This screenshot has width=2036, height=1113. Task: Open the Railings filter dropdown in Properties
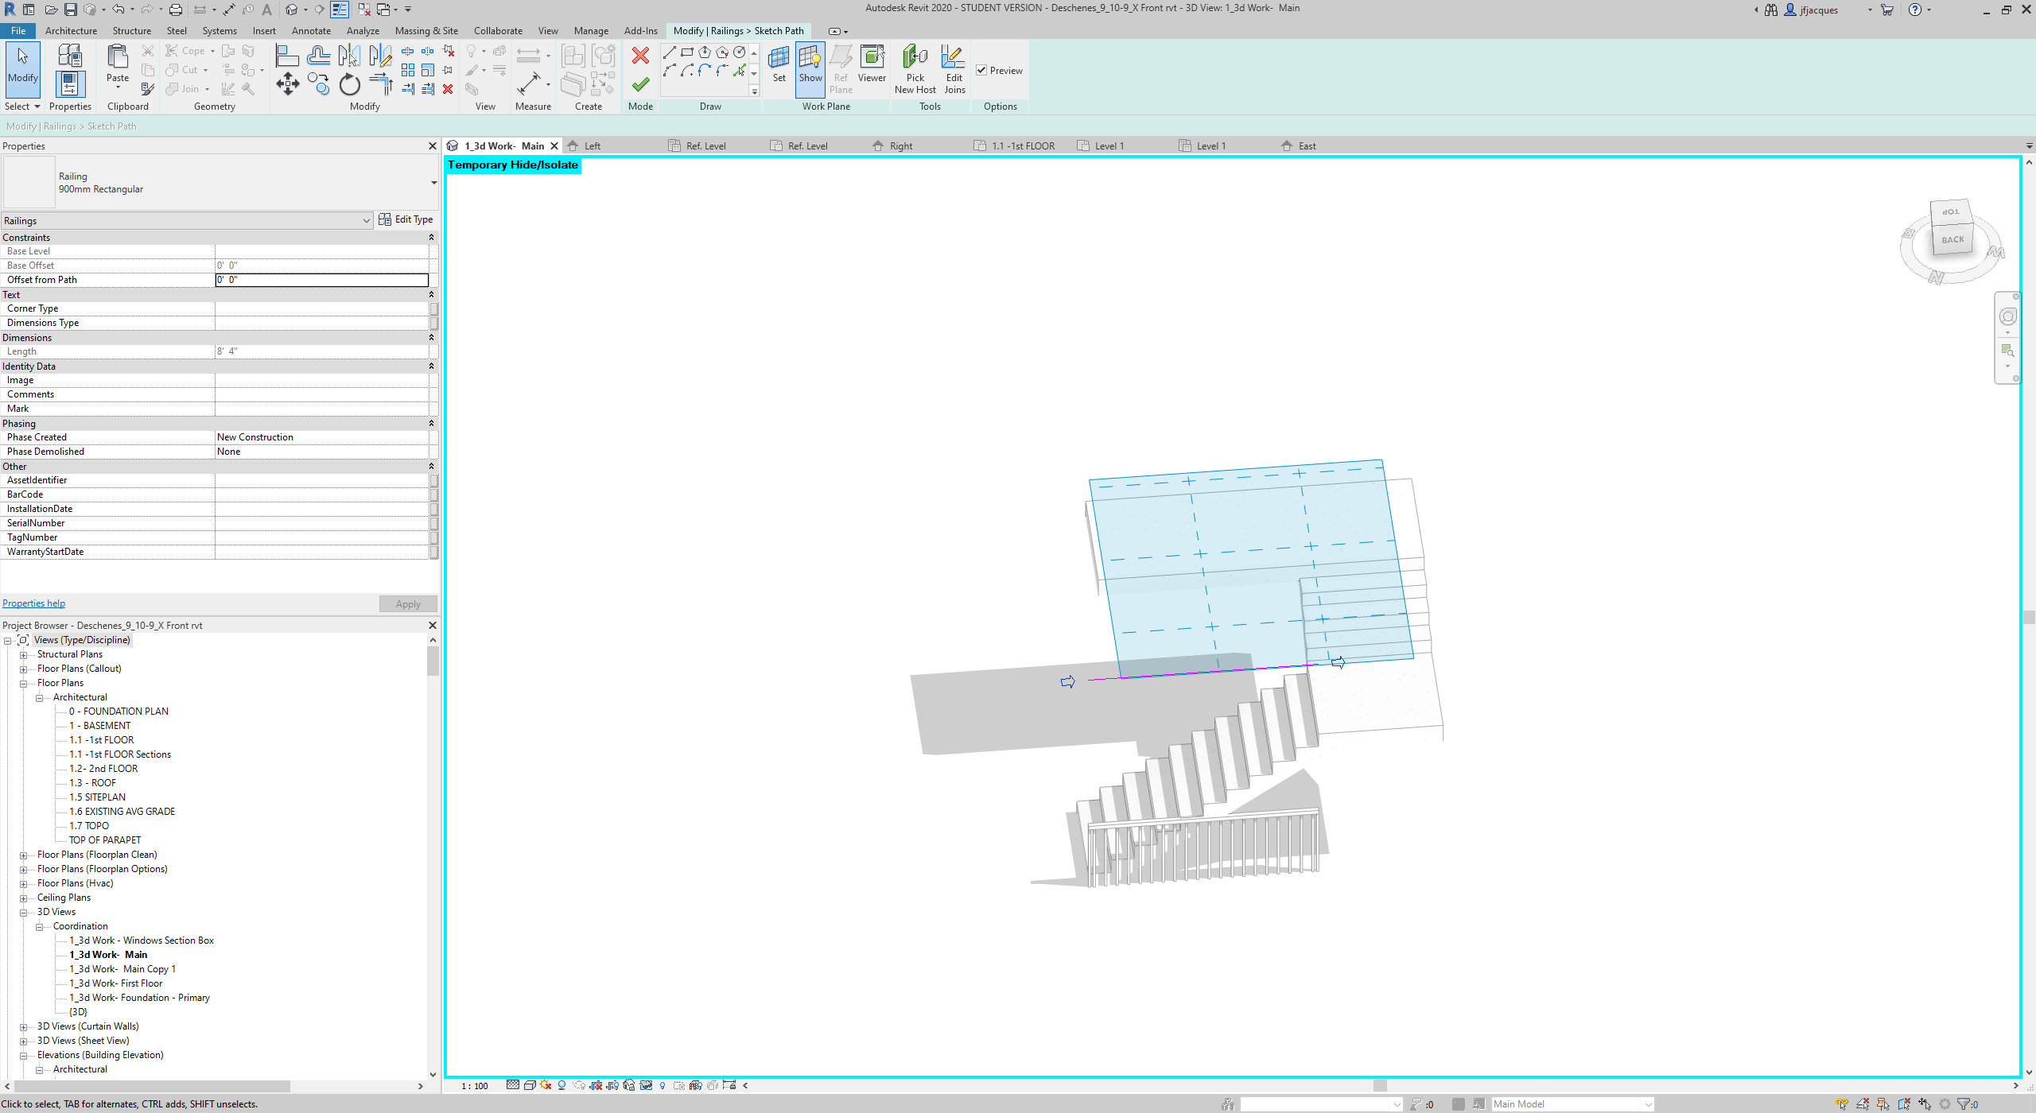[x=367, y=221]
